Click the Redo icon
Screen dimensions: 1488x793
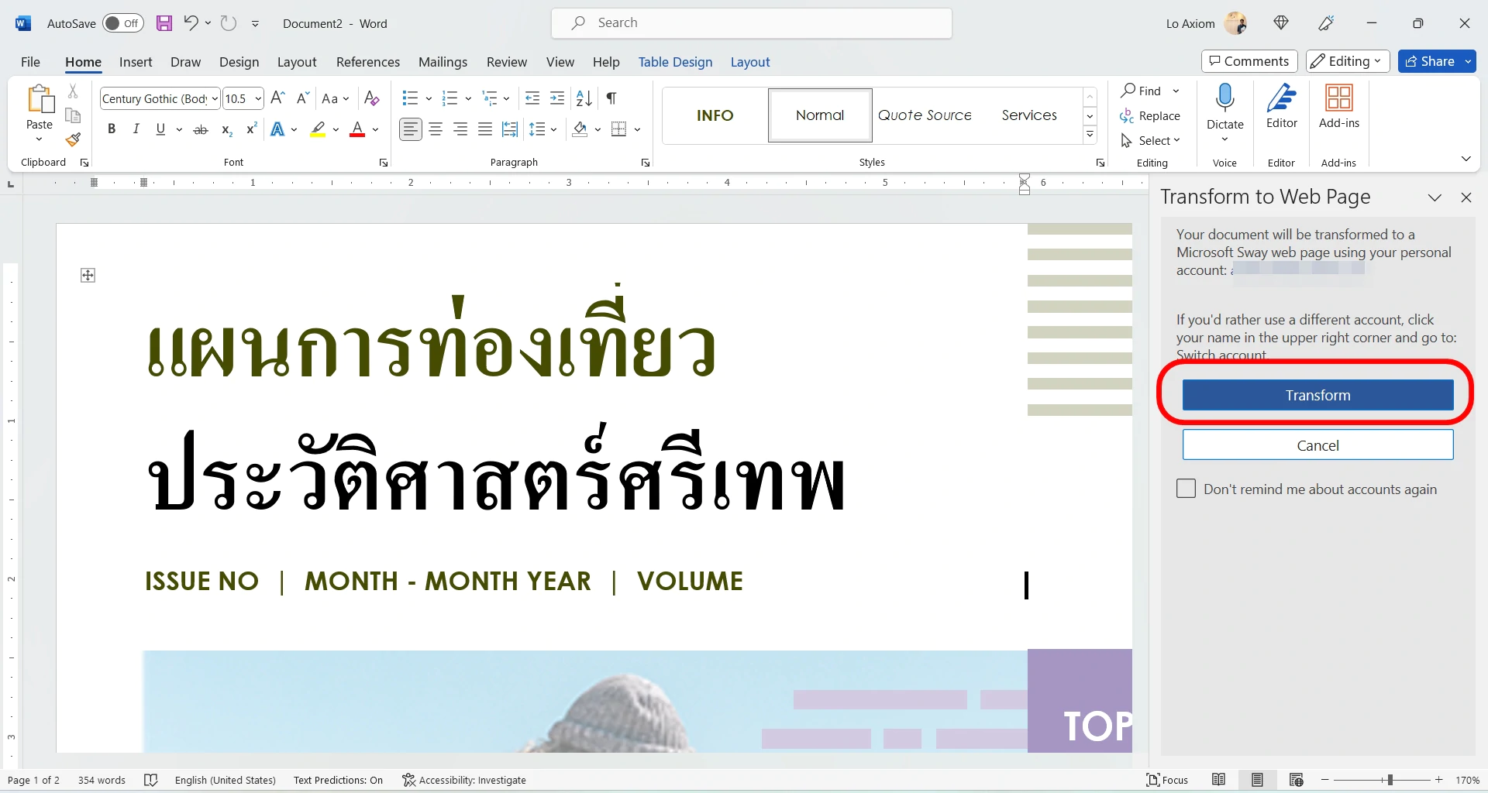pyautogui.click(x=228, y=23)
